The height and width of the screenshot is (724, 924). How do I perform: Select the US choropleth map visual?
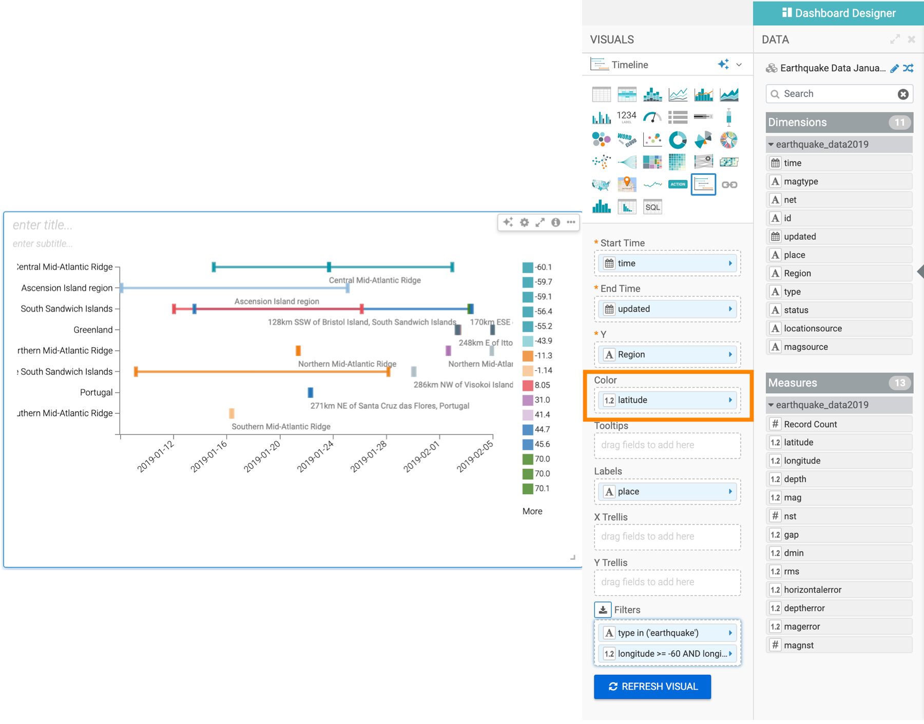(x=601, y=185)
